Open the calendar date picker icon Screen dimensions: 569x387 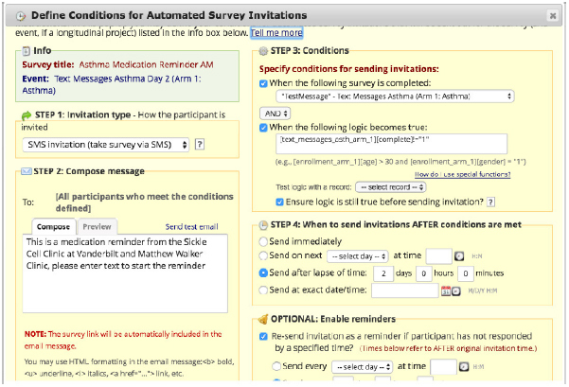point(446,290)
